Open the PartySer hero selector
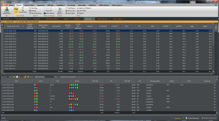The width and height of the screenshot is (219, 121). (7, 11)
